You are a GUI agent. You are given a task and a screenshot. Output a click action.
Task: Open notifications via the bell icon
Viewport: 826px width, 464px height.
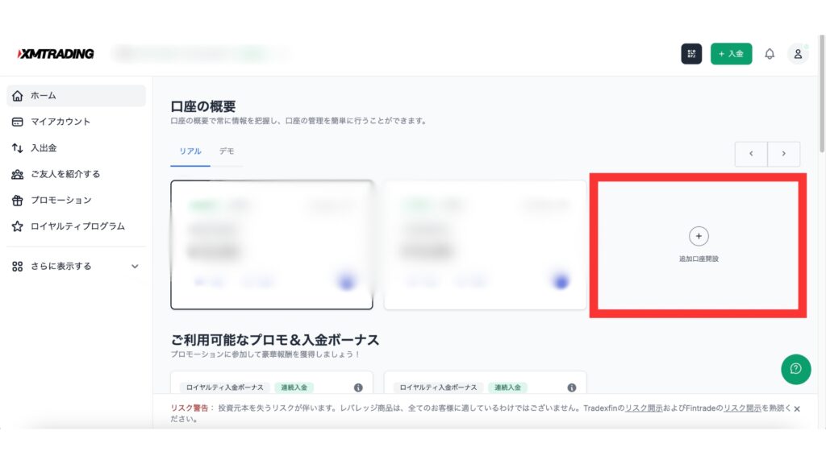pyautogui.click(x=770, y=52)
